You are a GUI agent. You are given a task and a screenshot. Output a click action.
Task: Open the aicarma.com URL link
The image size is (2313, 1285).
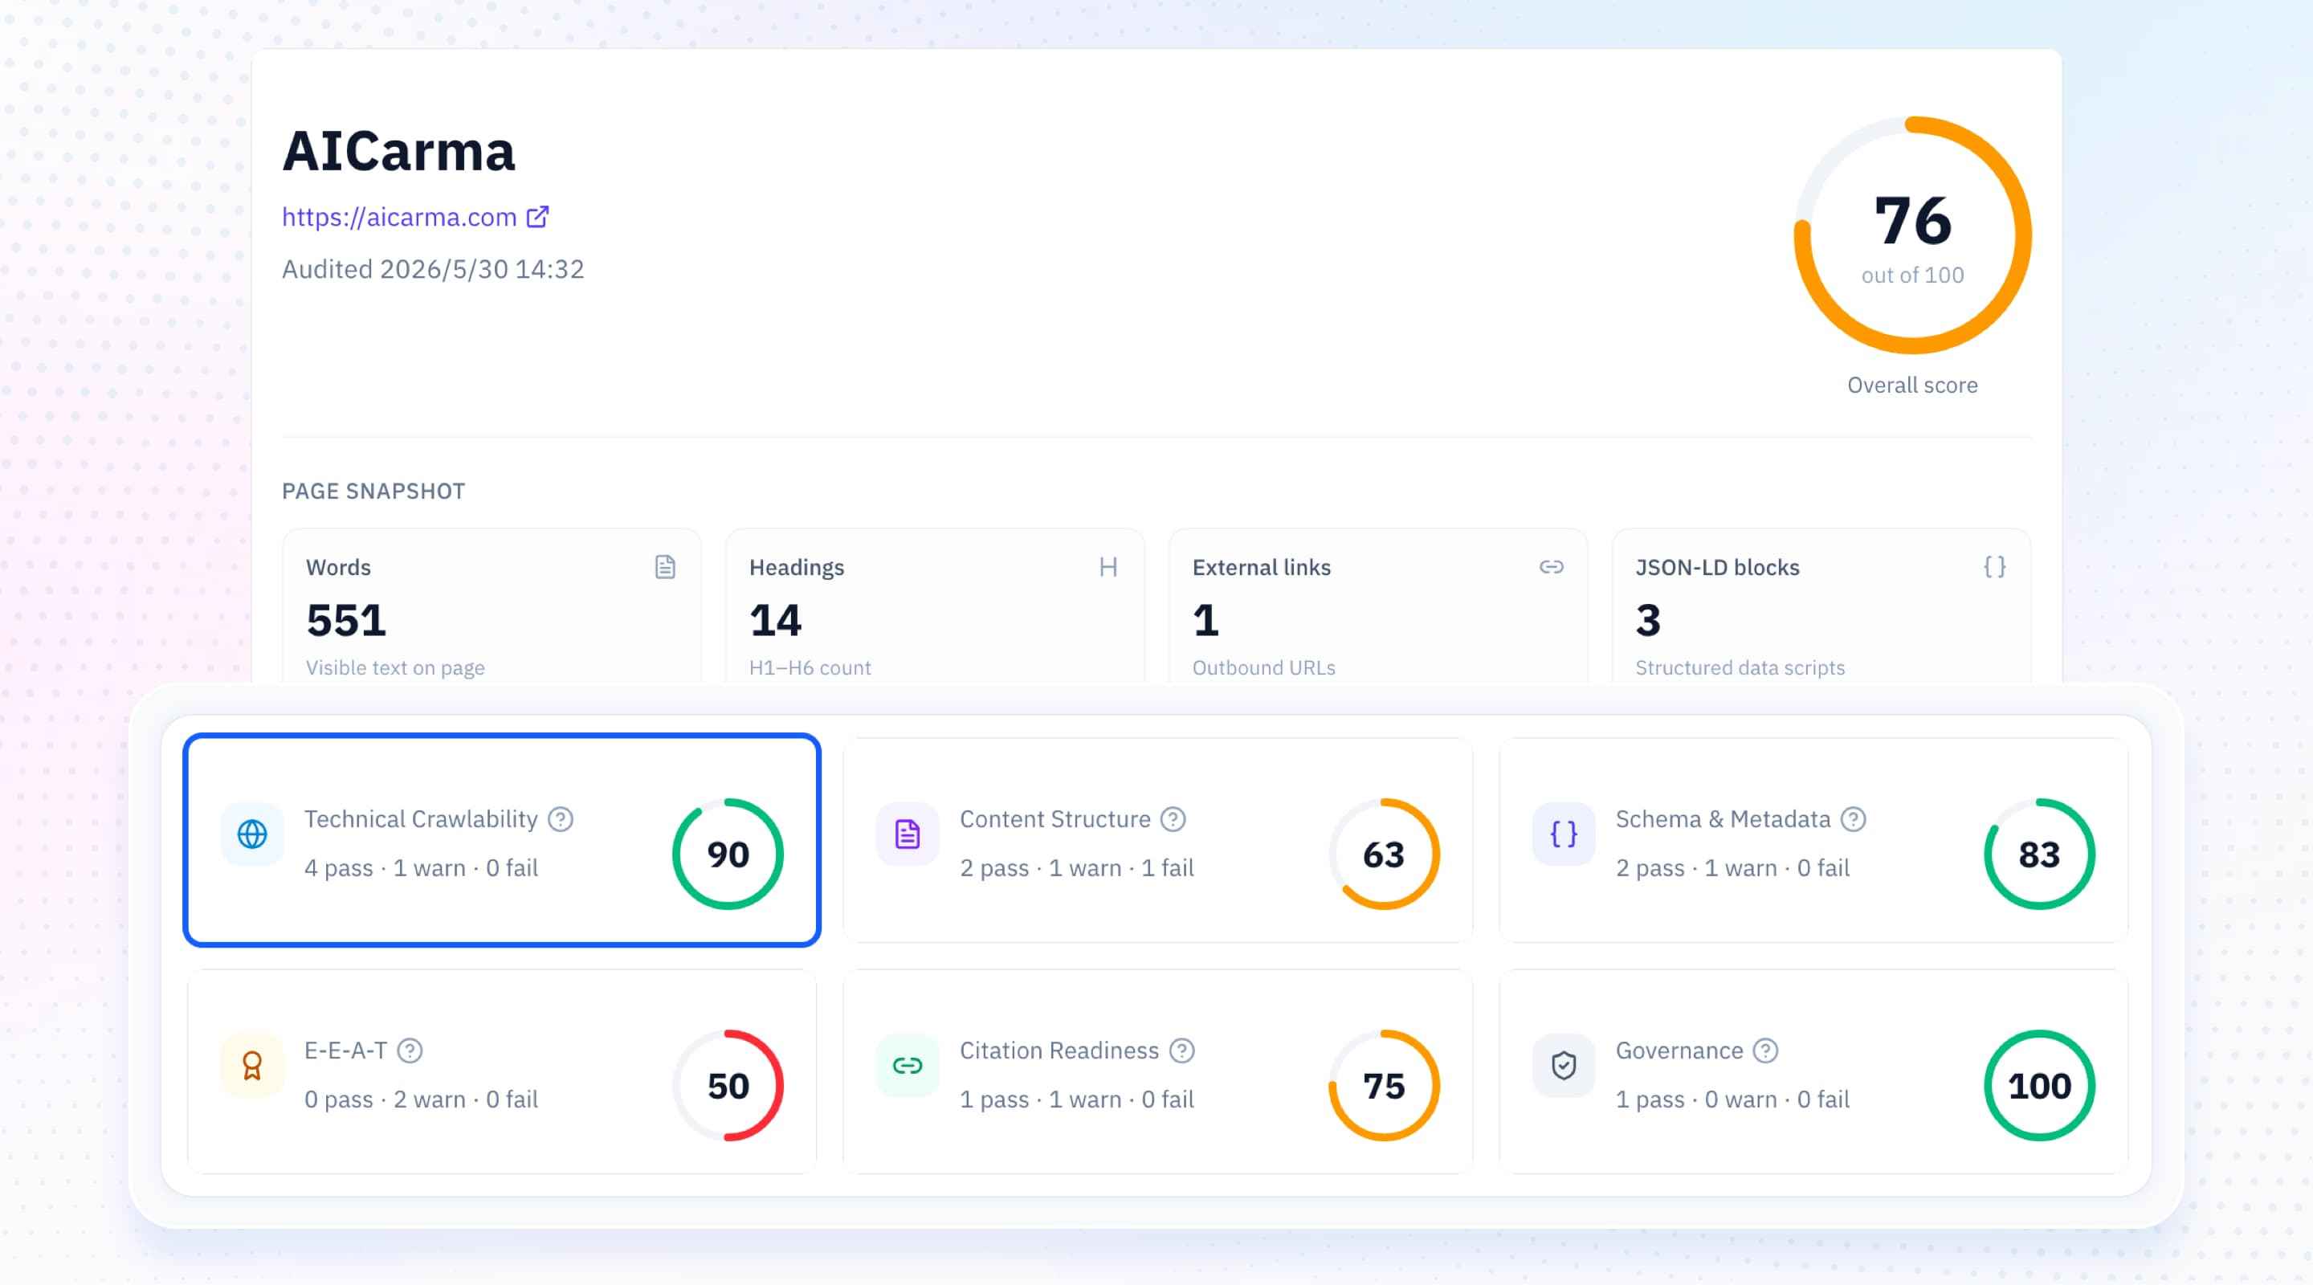pos(398,218)
